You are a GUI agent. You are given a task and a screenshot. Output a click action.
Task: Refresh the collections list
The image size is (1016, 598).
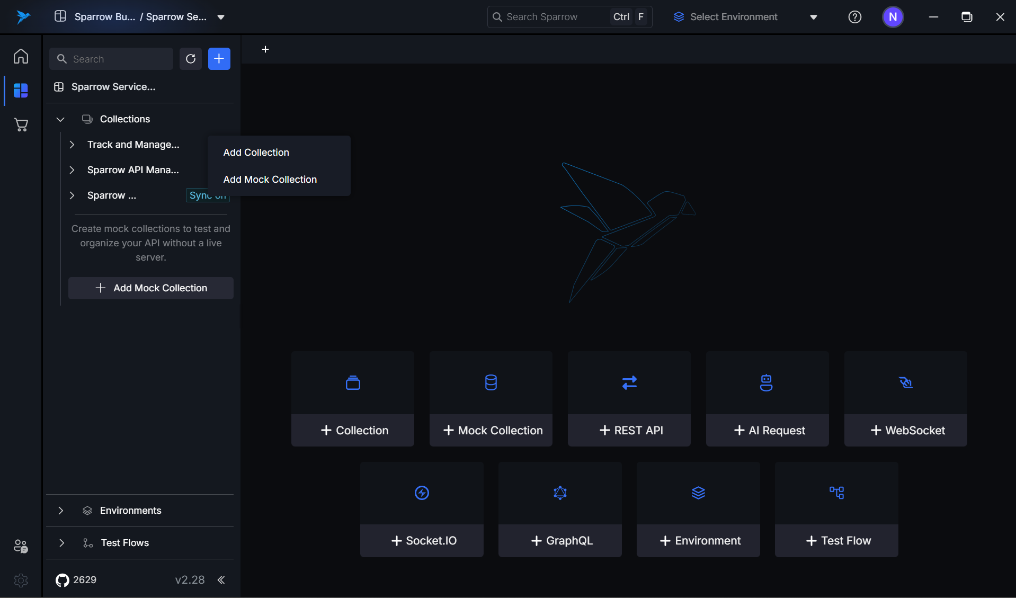(x=191, y=59)
